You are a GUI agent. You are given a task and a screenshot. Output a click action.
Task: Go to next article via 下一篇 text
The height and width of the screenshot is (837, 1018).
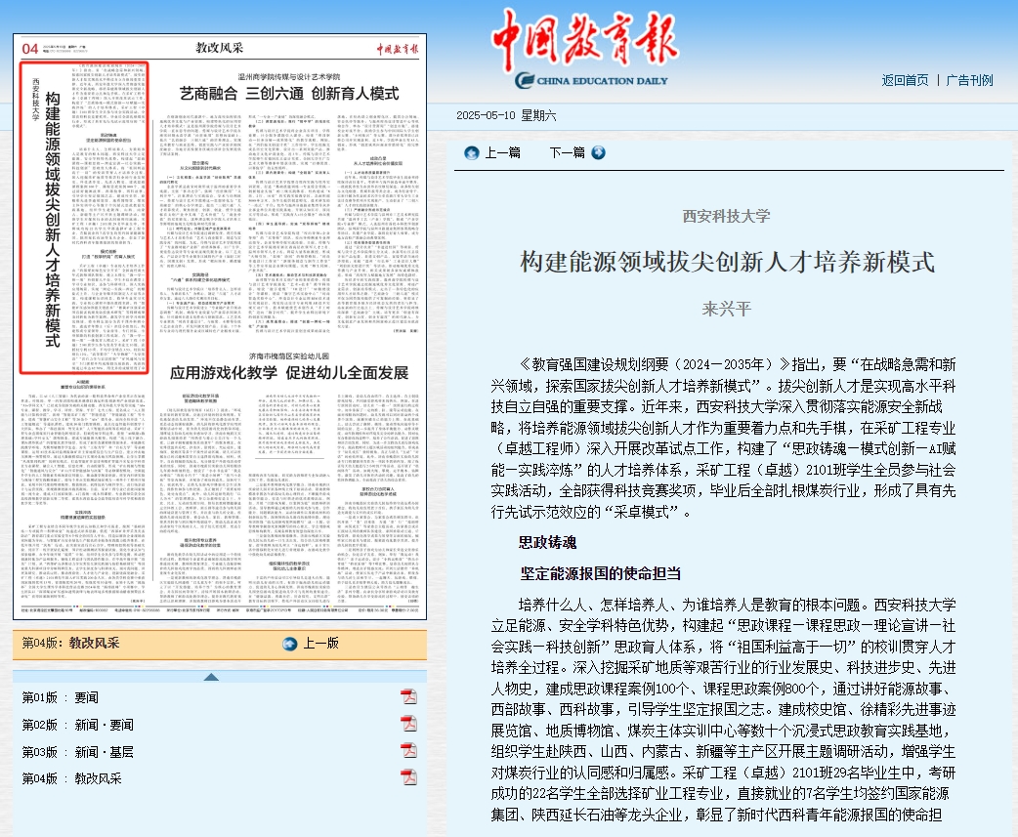coord(567,153)
